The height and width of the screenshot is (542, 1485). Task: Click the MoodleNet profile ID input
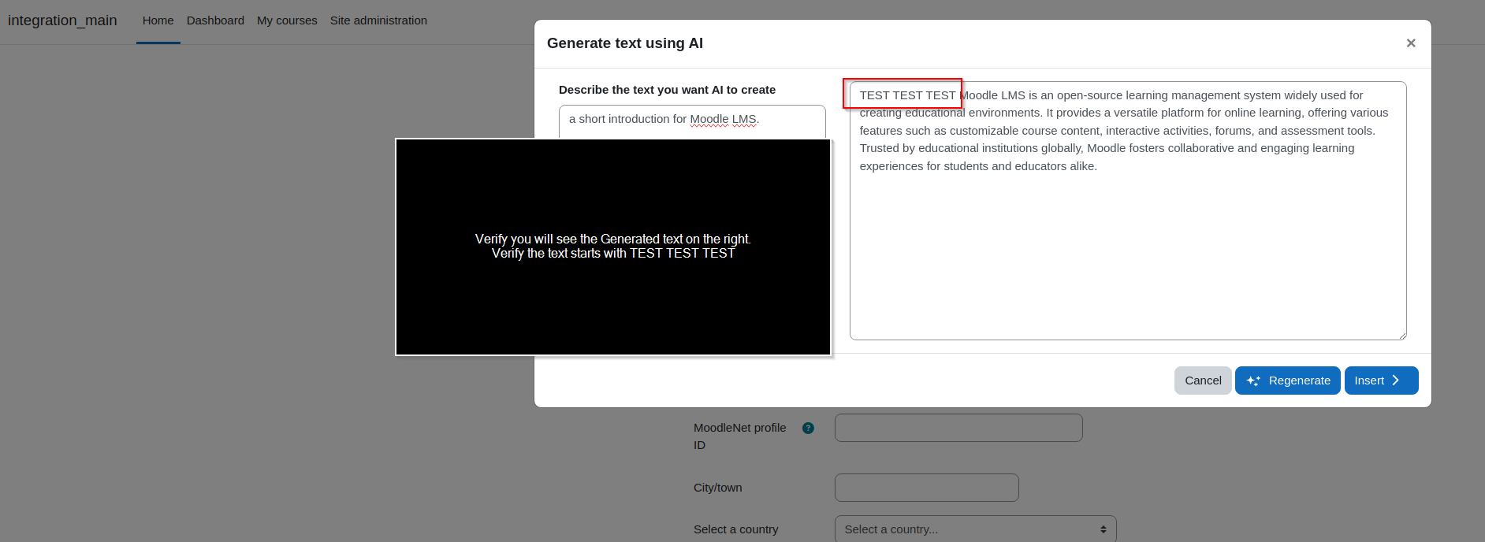(958, 428)
